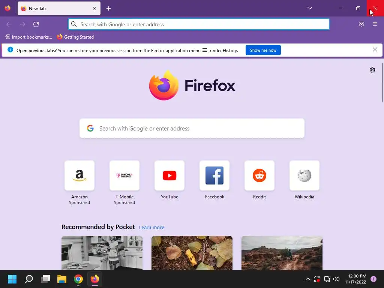Click Firefox icon on the taskbar

pos(95,279)
